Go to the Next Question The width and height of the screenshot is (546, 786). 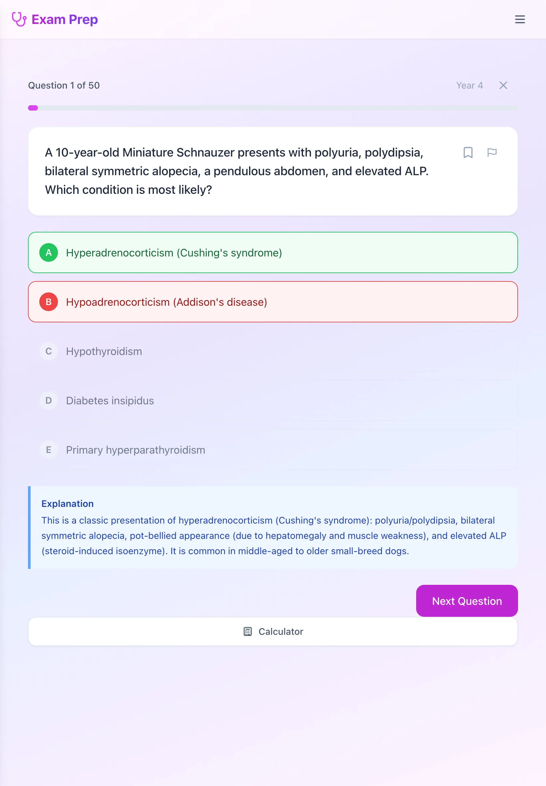point(467,601)
